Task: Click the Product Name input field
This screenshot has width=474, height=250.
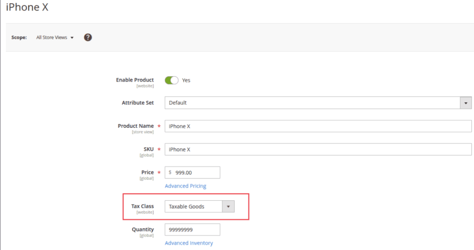Action: point(318,126)
